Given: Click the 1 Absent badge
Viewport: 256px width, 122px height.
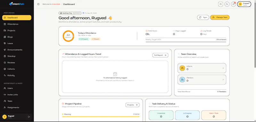Looking at the screenshot, I should pyautogui.click(x=95, y=39).
